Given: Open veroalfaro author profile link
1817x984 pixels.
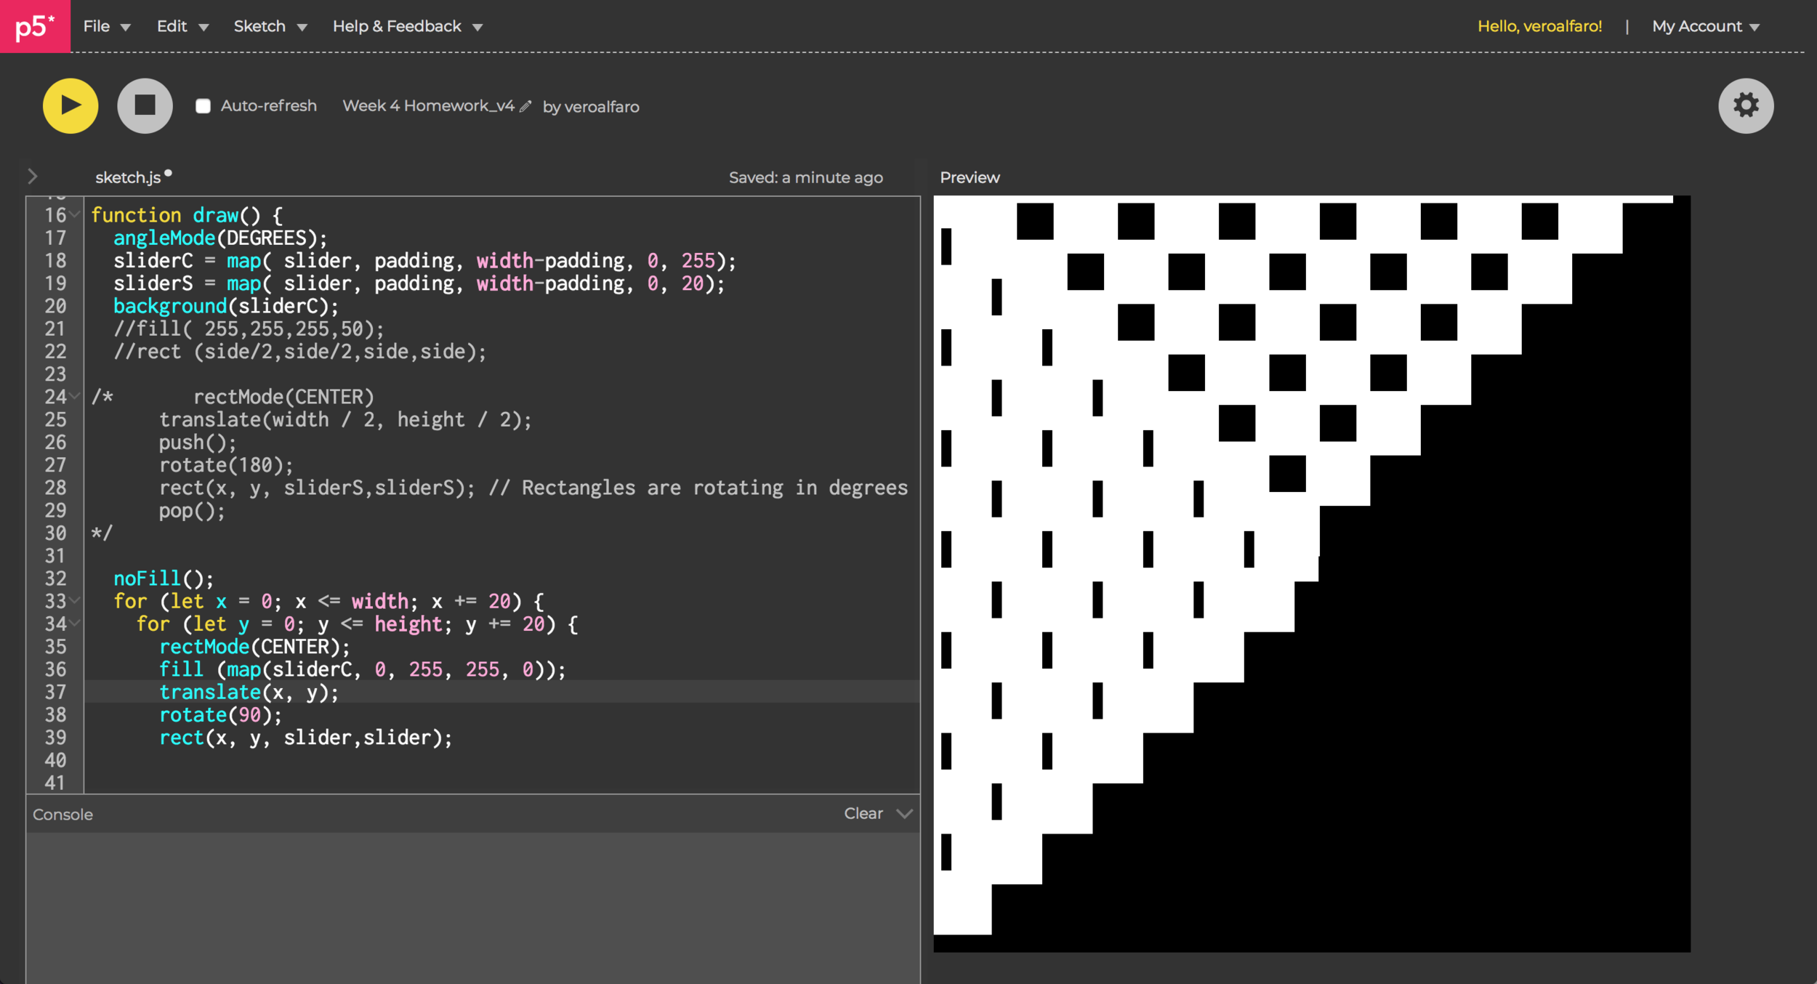Looking at the screenshot, I should click(x=601, y=107).
